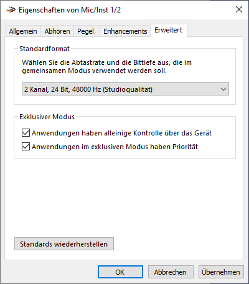Open the 24 Bit 48000 Hz format combo box

125,89
